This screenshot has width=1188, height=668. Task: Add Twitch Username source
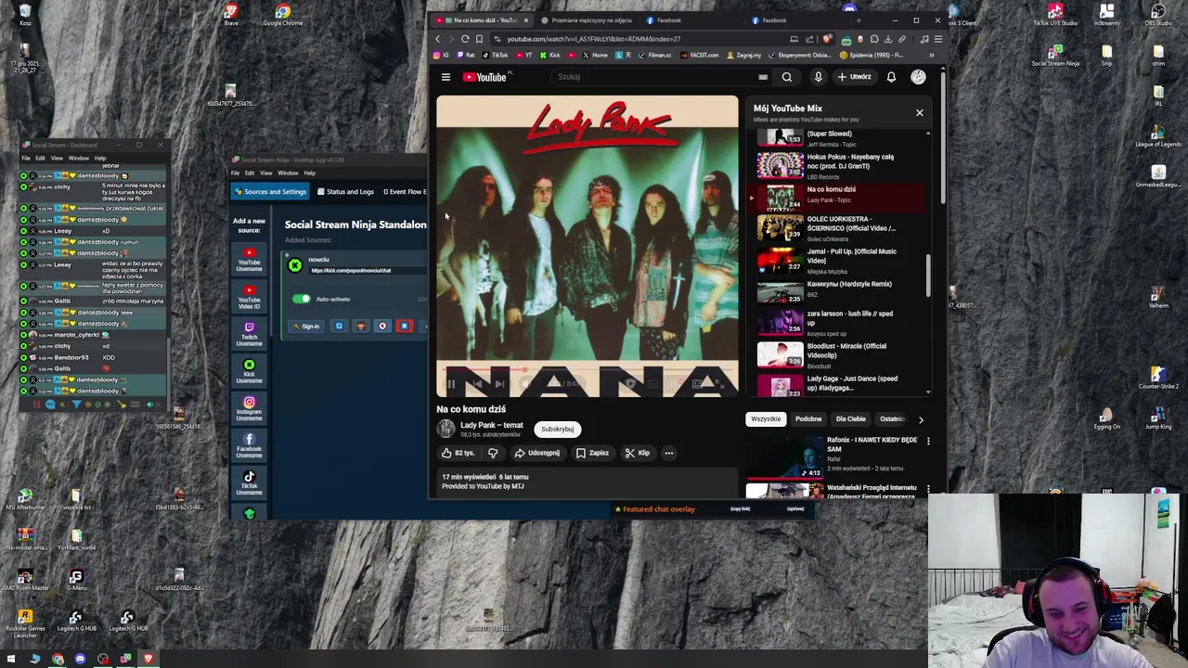tap(249, 334)
